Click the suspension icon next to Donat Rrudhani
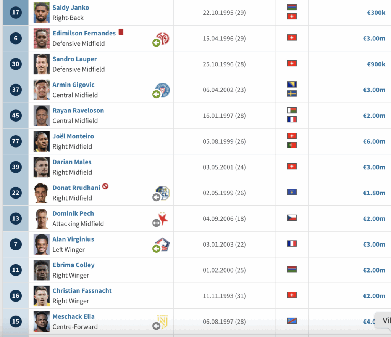Viewport: 391px width, 337px height. tap(105, 186)
